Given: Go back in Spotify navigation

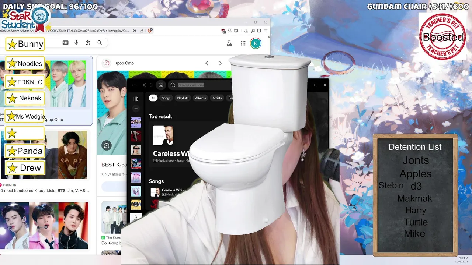Looking at the screenshot, I should tap(144, 85).
